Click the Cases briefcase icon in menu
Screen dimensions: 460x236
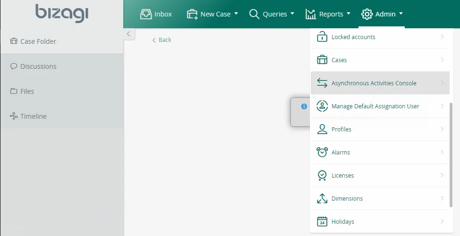pos(322,60)
